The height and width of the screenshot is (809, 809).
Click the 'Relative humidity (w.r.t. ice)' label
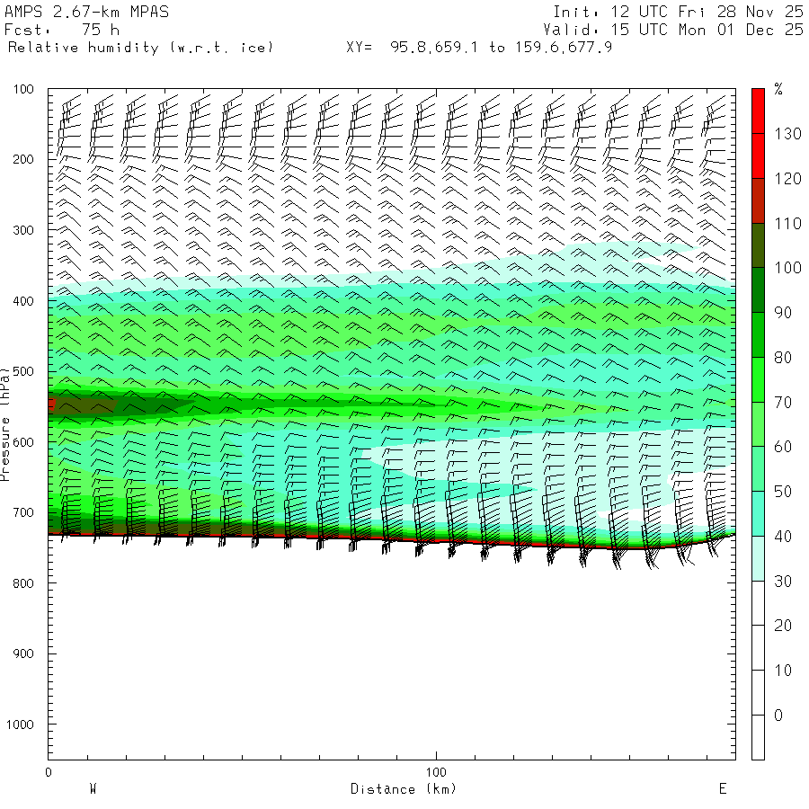140,48
